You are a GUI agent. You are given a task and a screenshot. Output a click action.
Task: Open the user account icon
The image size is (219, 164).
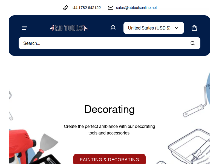(x=113, y=28)
